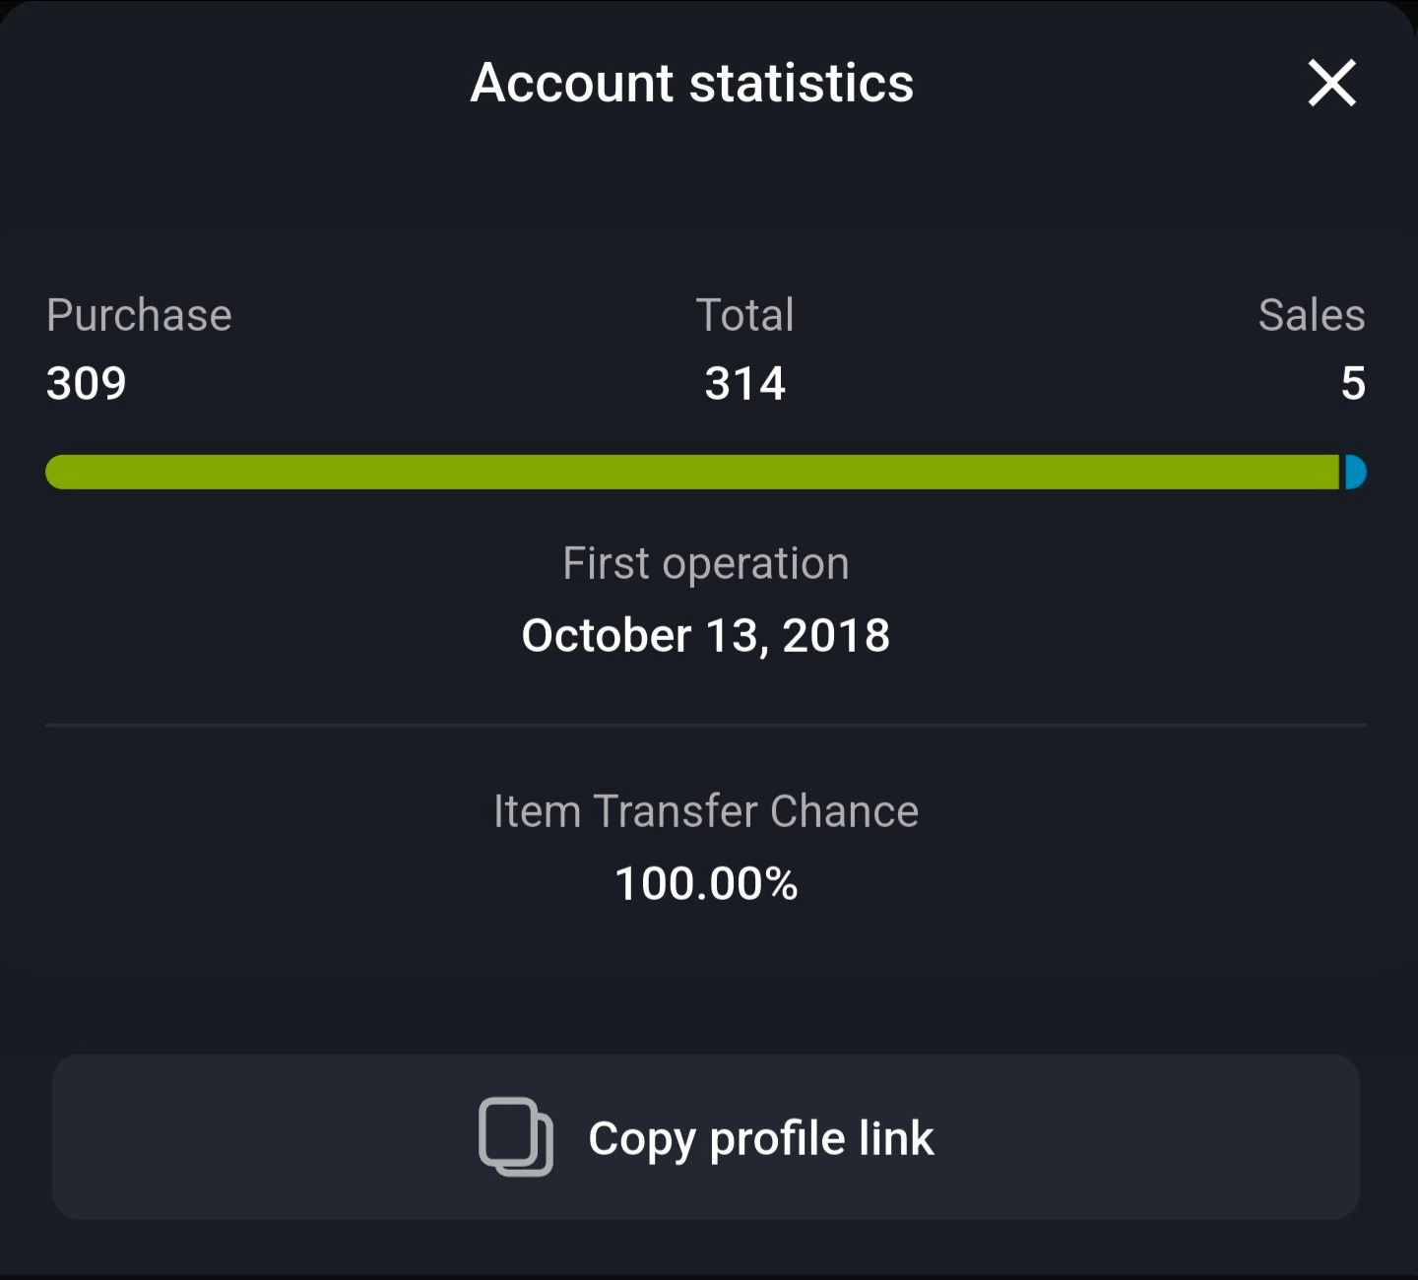Click the Account statistics title
Screen dimensions: 1418x1280
pos(692,83)
